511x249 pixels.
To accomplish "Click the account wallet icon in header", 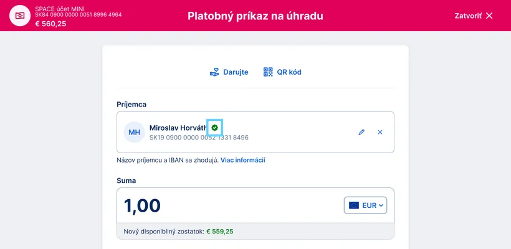I will click(x=20, y=16).
